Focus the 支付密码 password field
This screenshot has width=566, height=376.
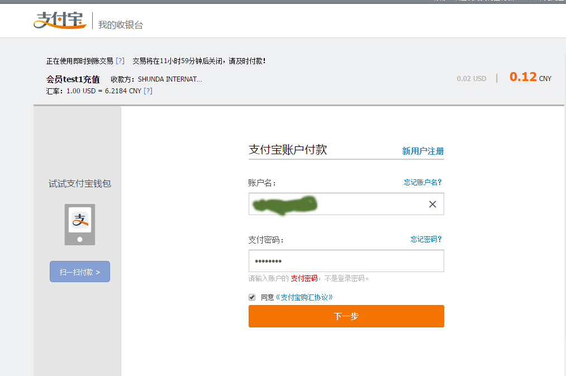(346, 261)
